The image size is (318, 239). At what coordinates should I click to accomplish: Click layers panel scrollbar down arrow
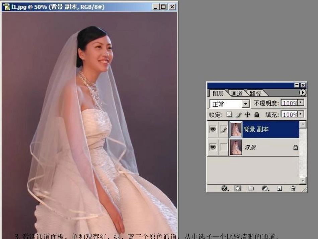click(x=303, y=180)
